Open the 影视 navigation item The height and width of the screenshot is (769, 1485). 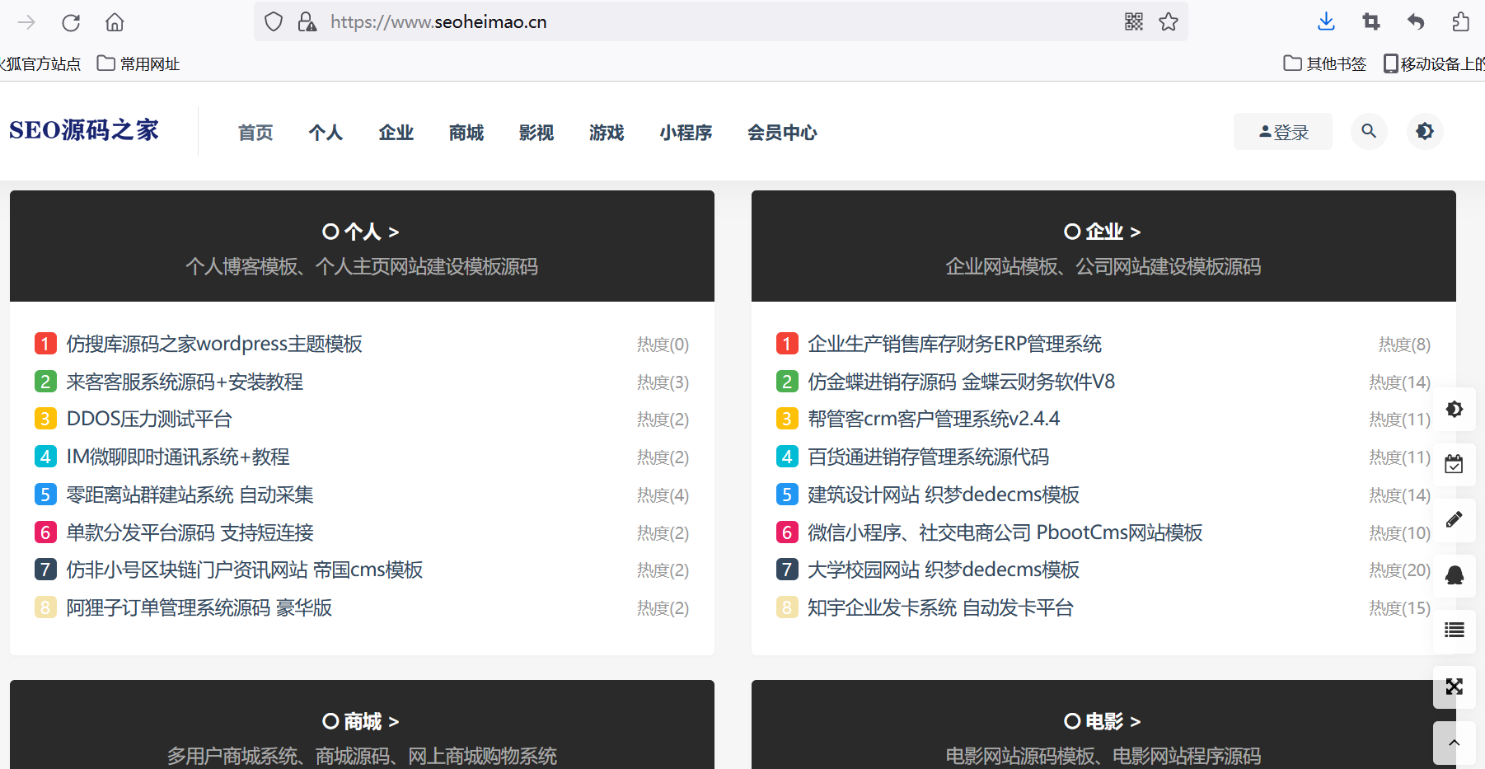coord(536,133)
